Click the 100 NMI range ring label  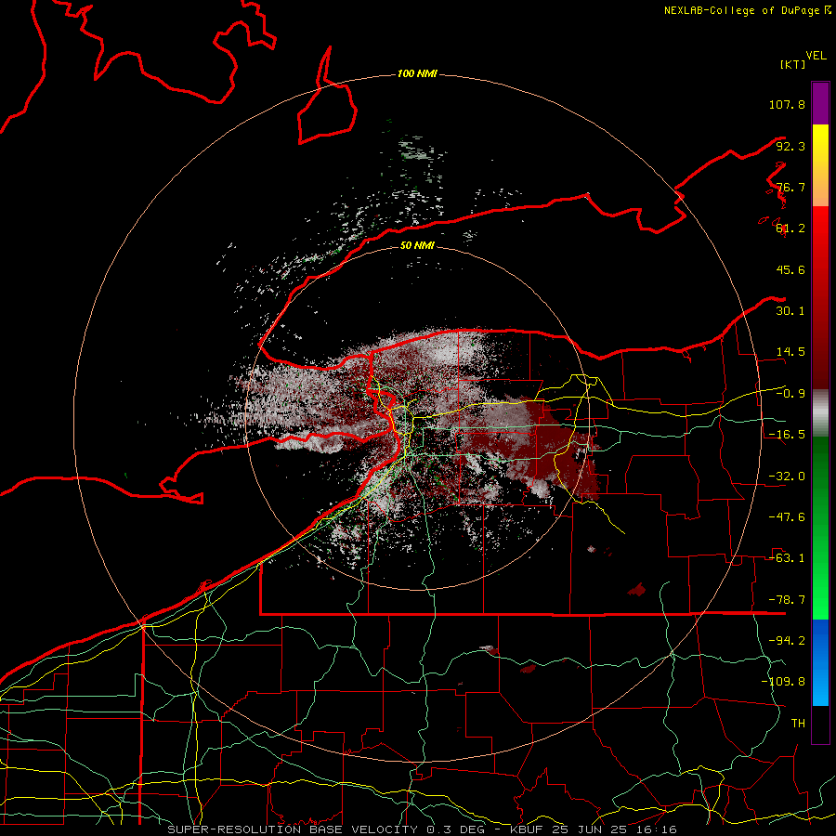417,73
